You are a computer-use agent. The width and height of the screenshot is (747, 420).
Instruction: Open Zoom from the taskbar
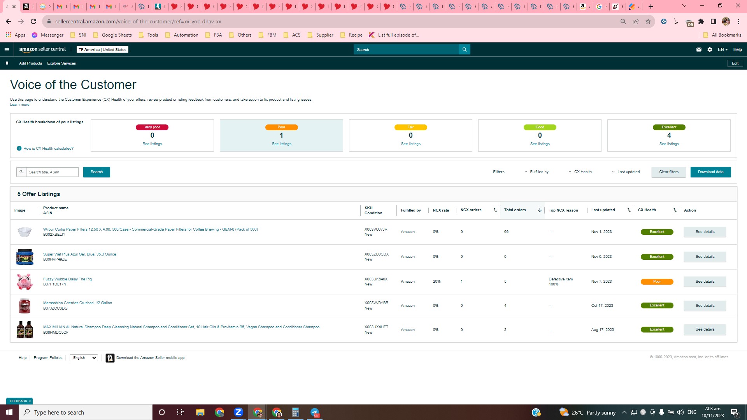tap(238, 412)
